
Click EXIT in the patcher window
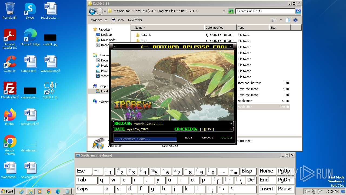pyautogui.click(x=189, y=138)
